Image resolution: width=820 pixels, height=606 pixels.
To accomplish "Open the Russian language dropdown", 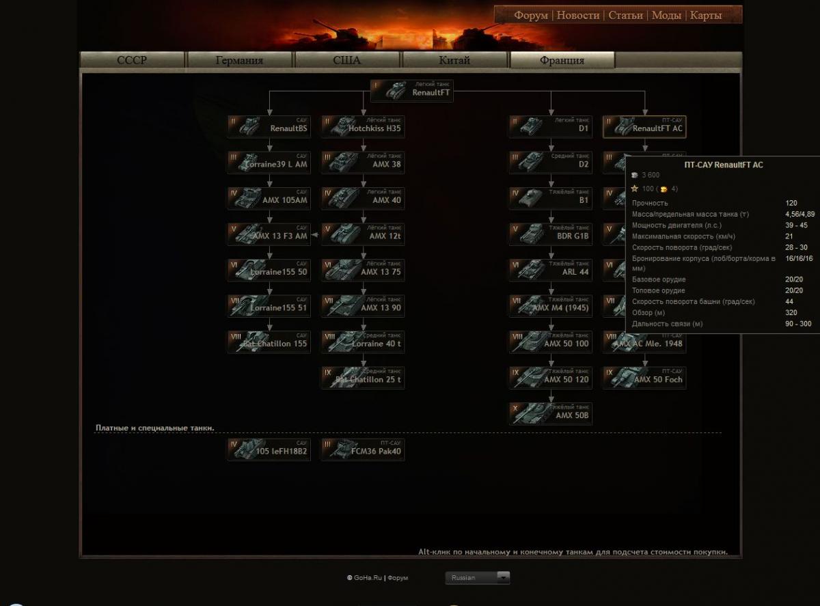I will tap(478, 577).
